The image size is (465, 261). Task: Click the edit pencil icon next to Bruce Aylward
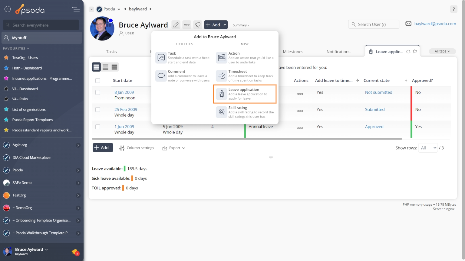point(176,25)
